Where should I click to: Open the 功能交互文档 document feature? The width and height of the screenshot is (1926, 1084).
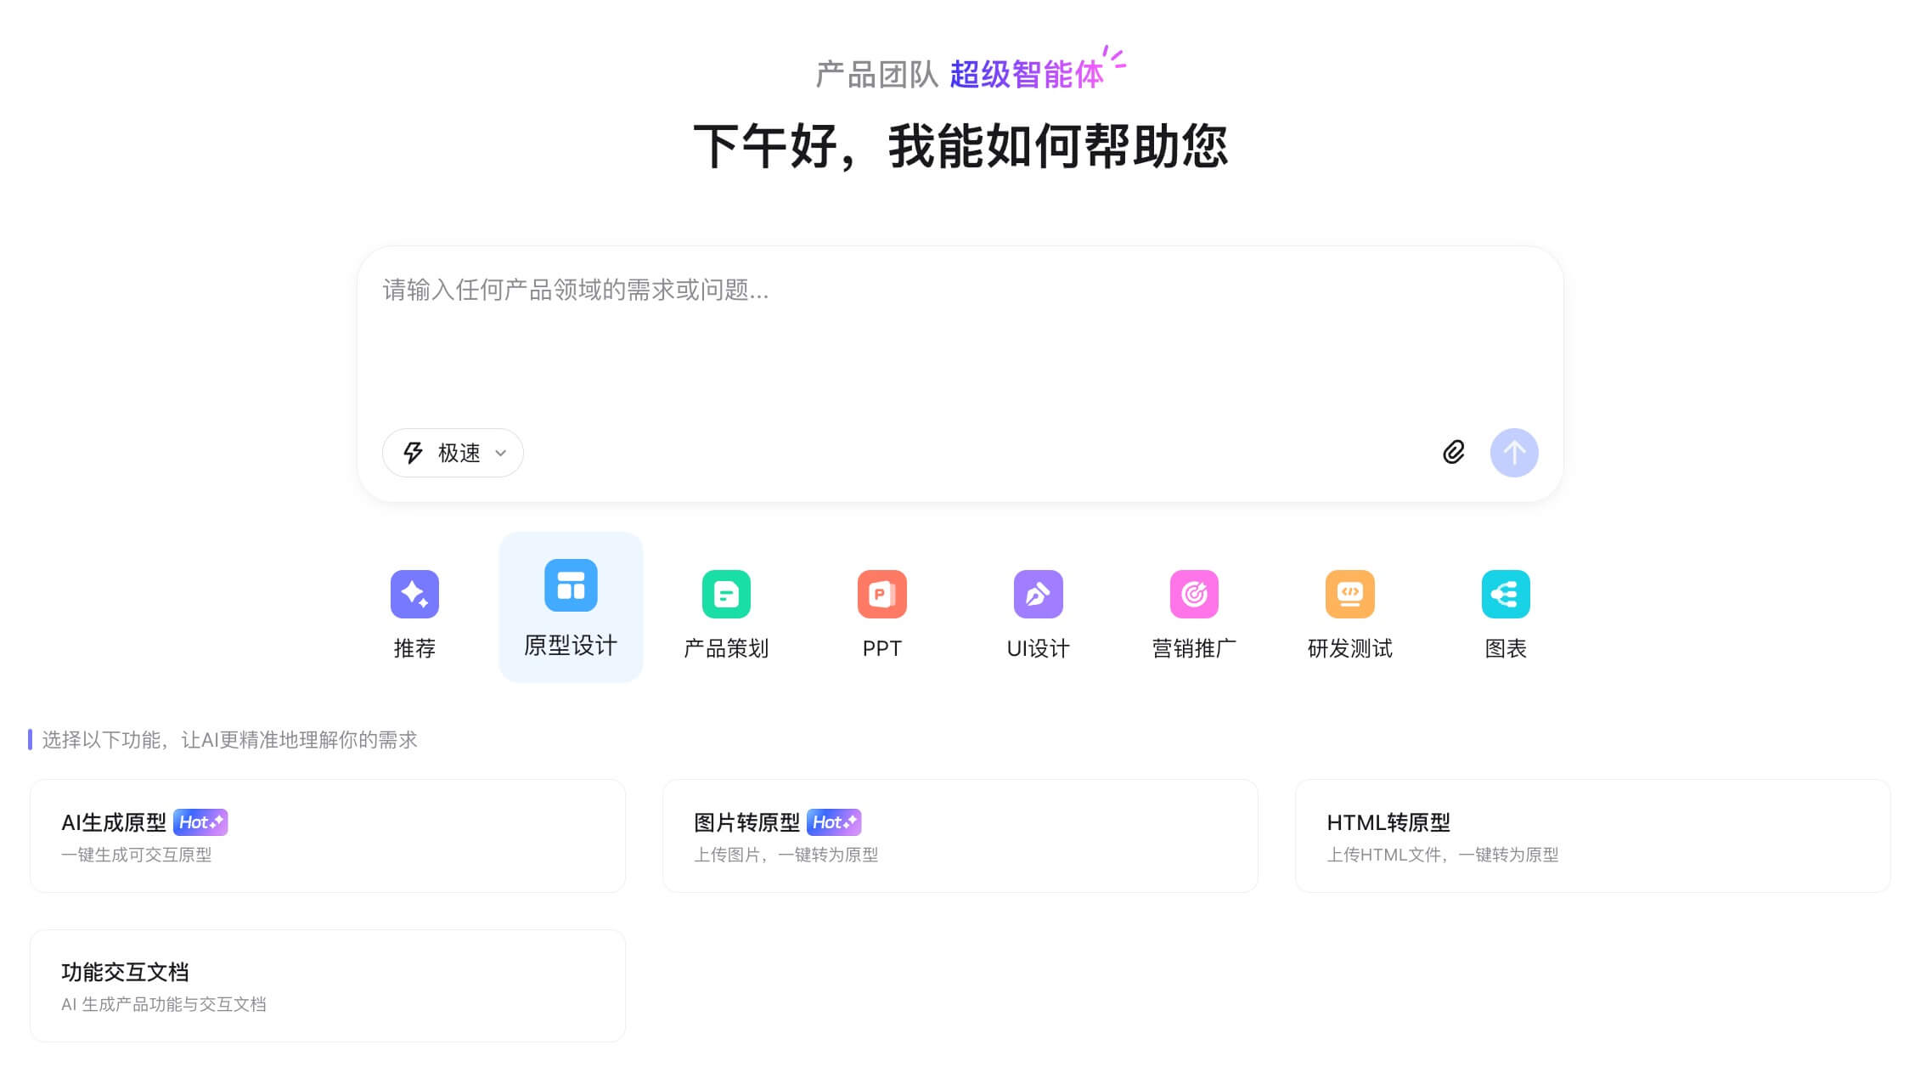[327, 985]
